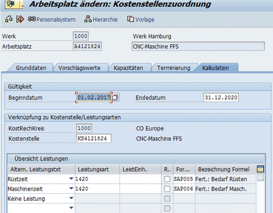Click the Leistungsart column header
The height and width of the screenshot is (213, 273).
[97, 169]
